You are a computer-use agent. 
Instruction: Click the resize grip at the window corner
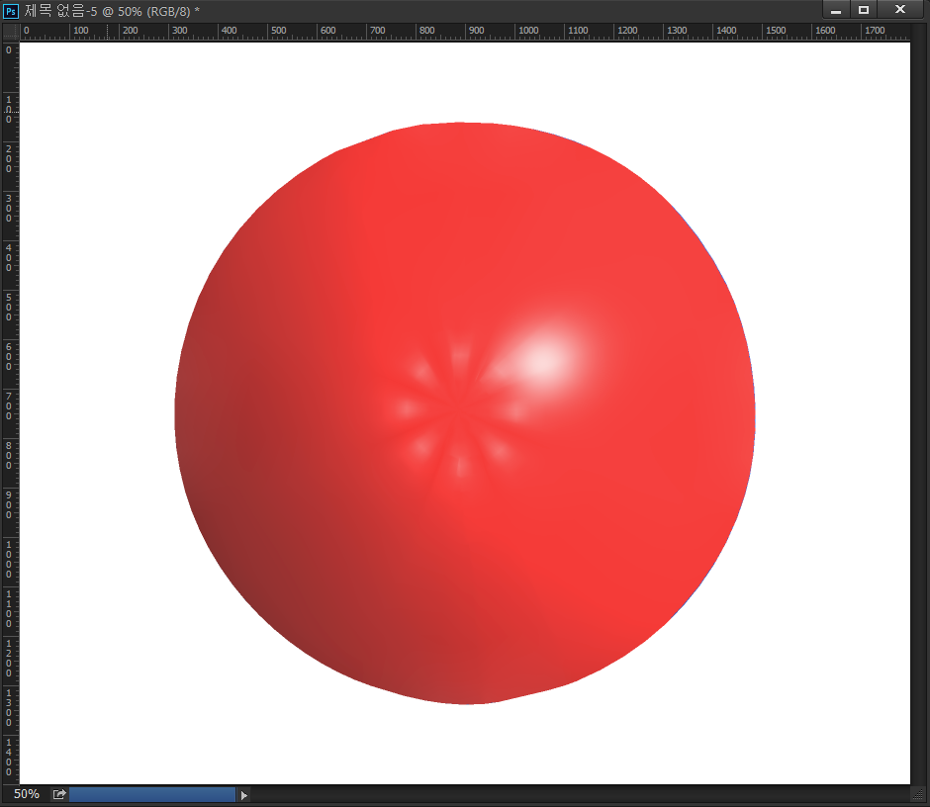point(917,794)
